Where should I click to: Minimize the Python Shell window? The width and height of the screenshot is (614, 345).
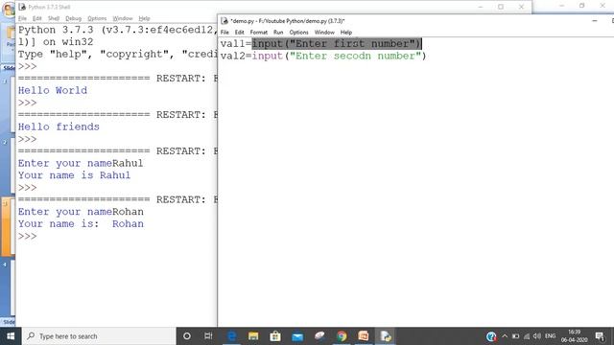[481, 7]
